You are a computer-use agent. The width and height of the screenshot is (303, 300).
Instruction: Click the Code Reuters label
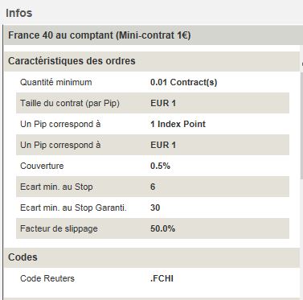click(47, 278)
